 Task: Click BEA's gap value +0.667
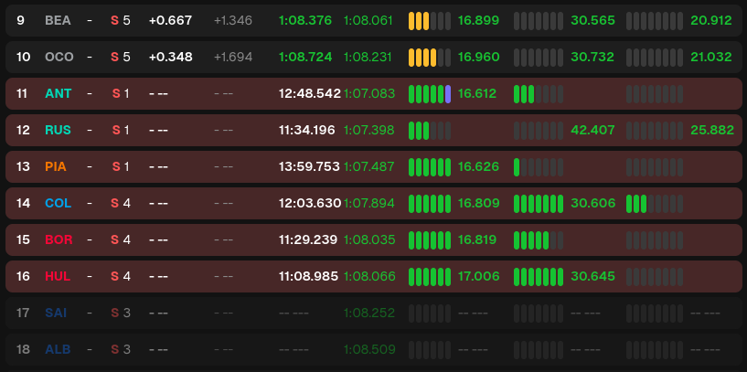coord(171,20)
